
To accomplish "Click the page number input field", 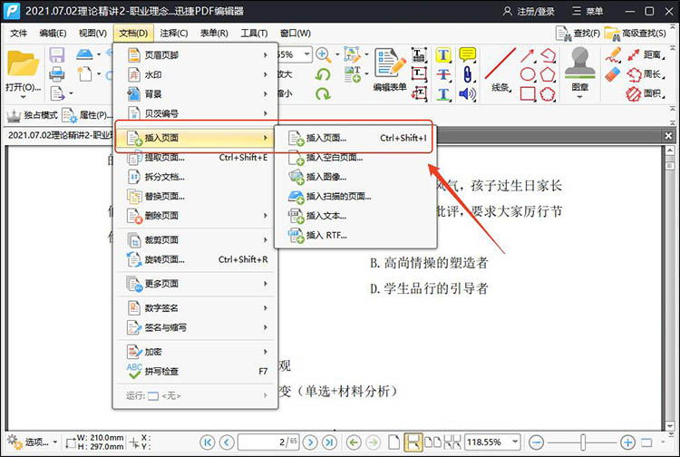I will [268, 442].
